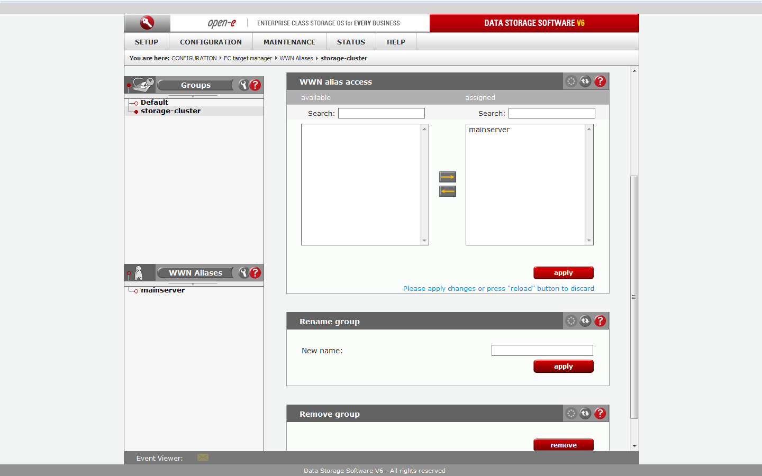Select mainserver in the assigned list
The width and height of the screenshot is (762, 476).
tap(489, 130)
